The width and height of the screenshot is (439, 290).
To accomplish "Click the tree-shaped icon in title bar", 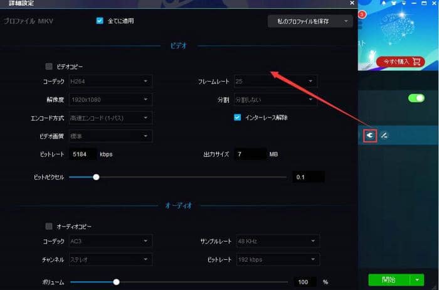I will click(384, 3).
